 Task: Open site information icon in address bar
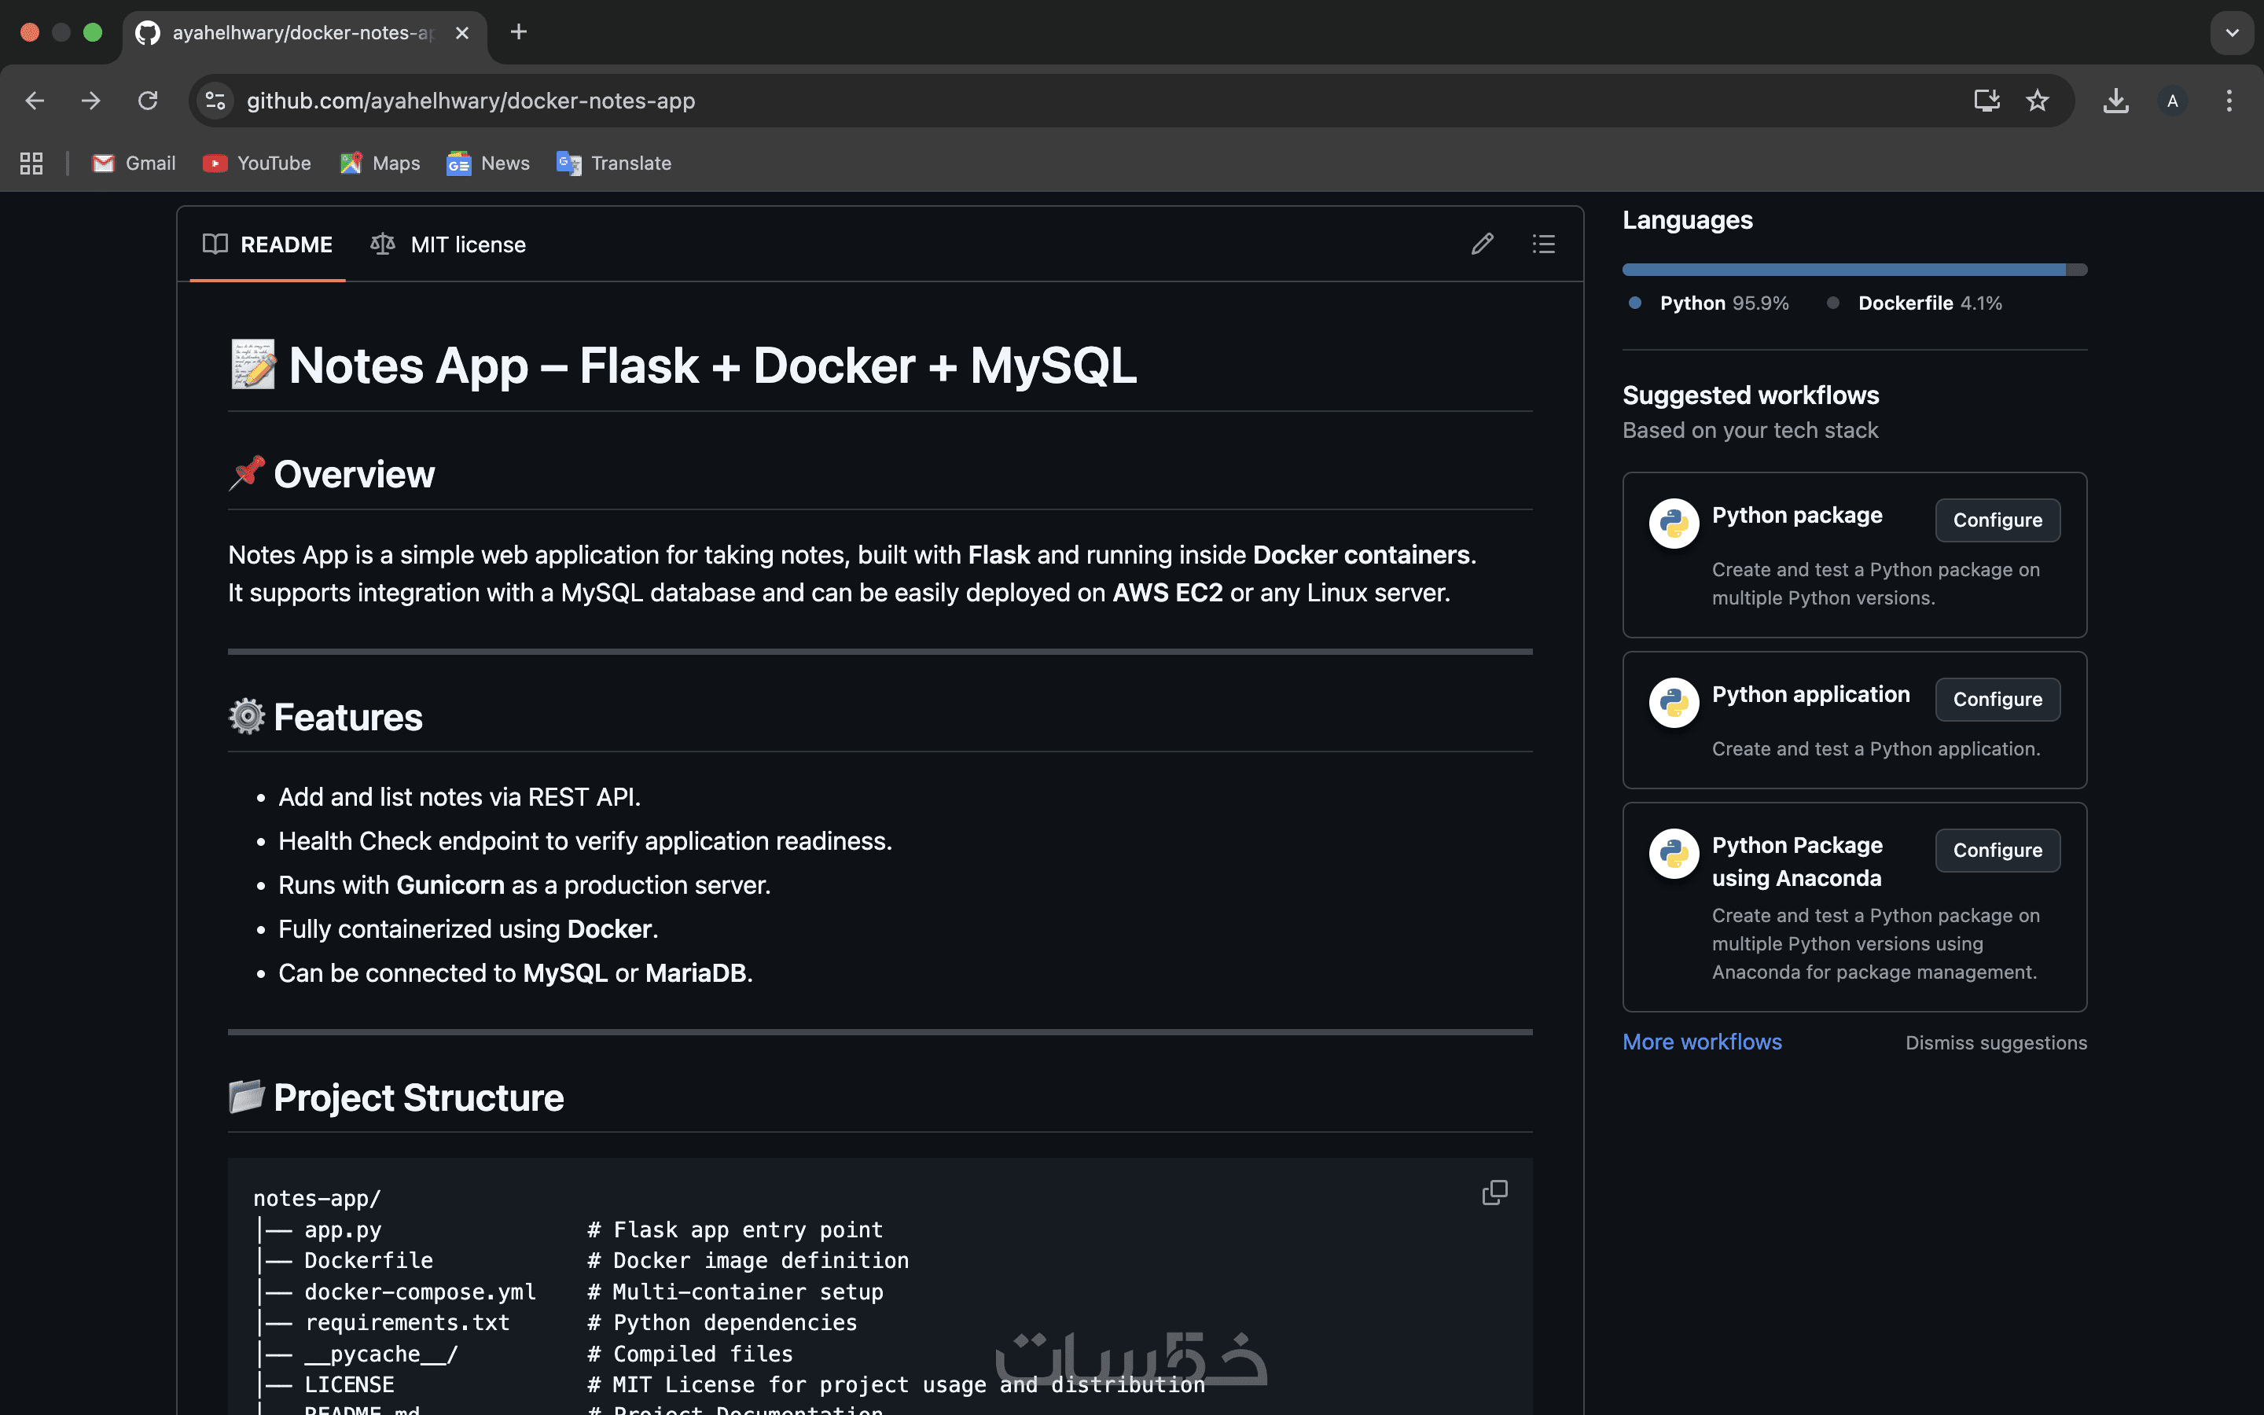(216, 101)
